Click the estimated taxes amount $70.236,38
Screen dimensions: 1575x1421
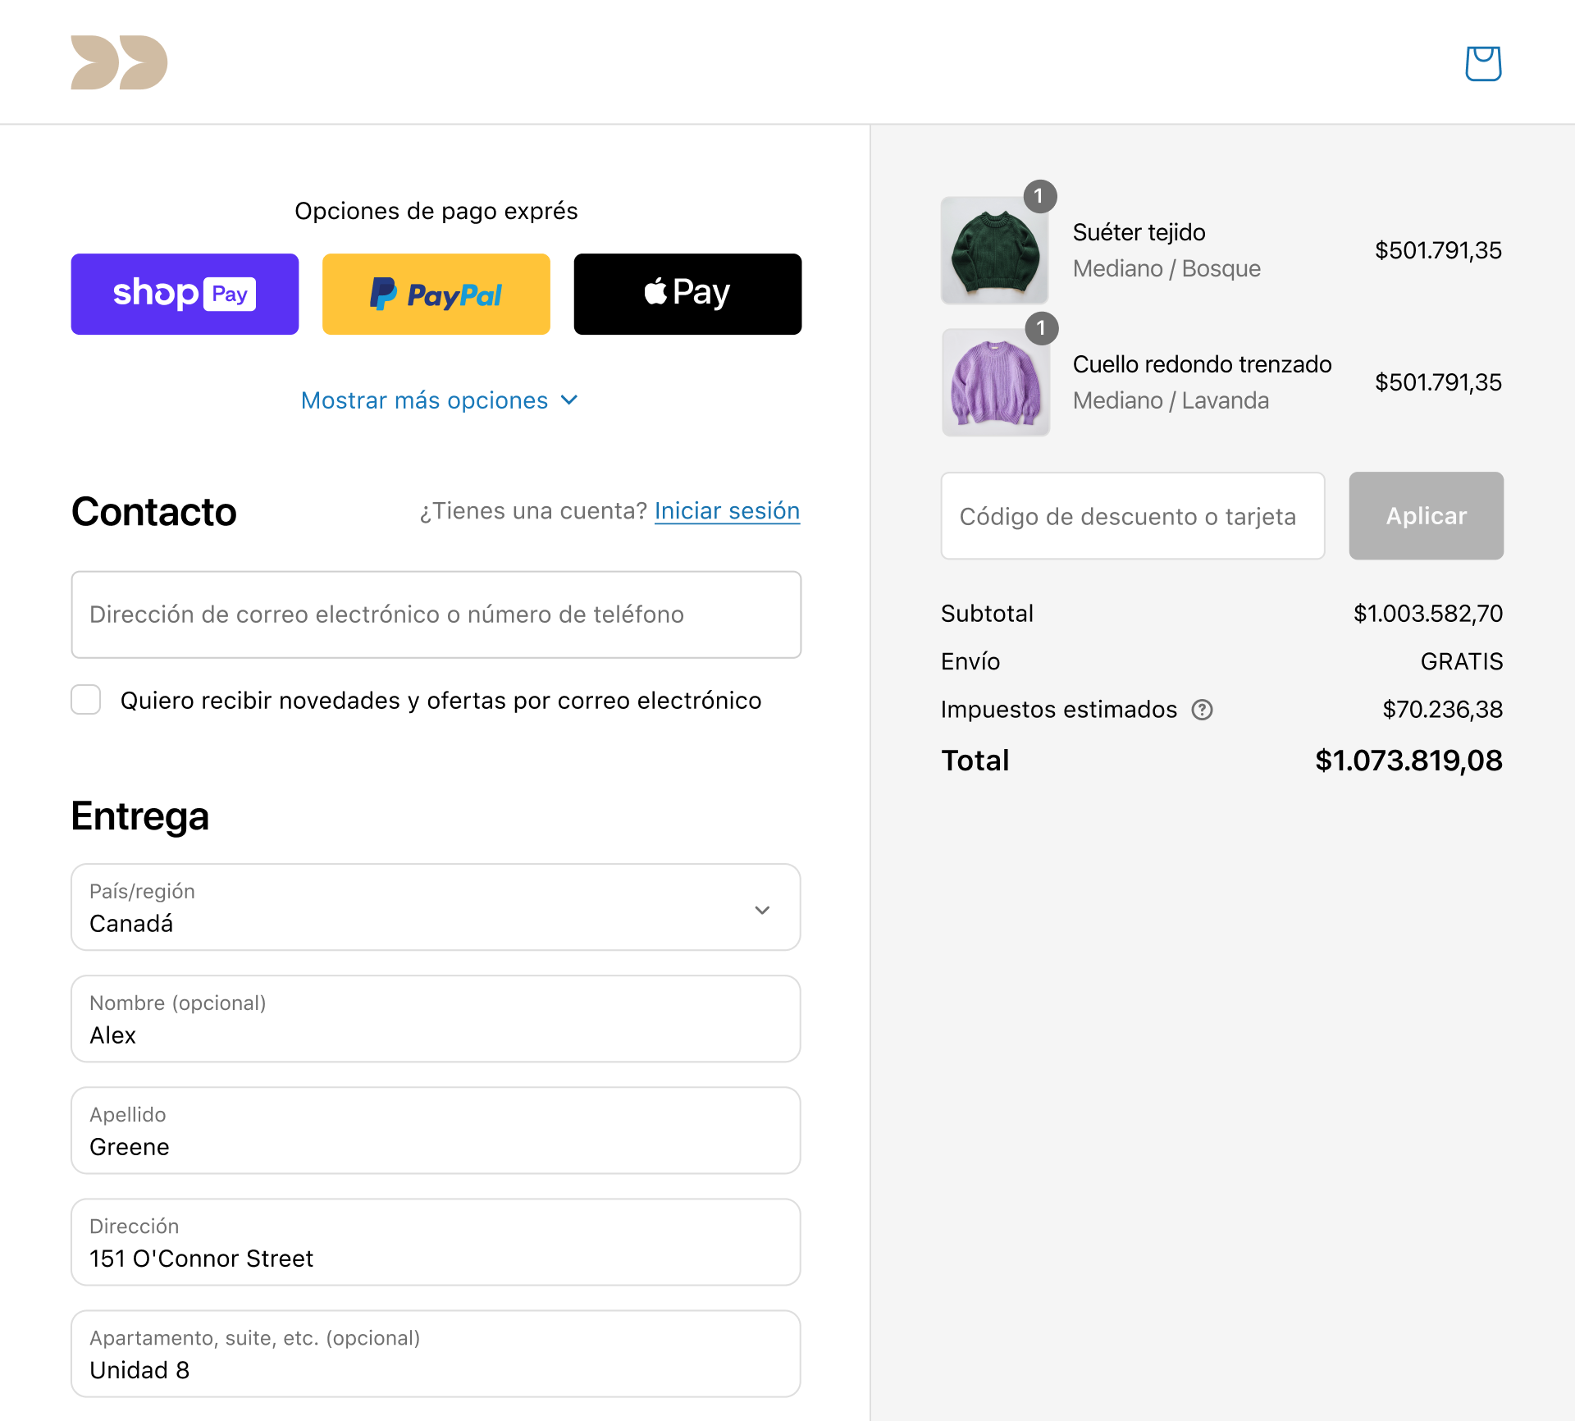pos(1442,710)
